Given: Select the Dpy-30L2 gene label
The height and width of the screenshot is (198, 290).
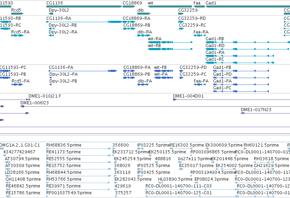Looking at the screenshot, I should tap(59, 10).
